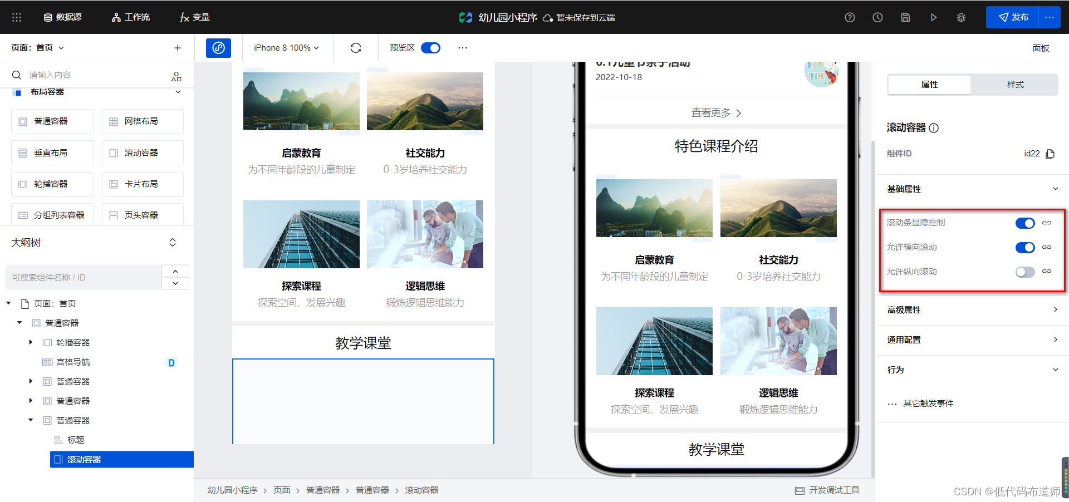Image resolution: width=1069 pixels, height=502 pixels.
Task: Copy the component ID id22
Action: [x=1050, y=154]
